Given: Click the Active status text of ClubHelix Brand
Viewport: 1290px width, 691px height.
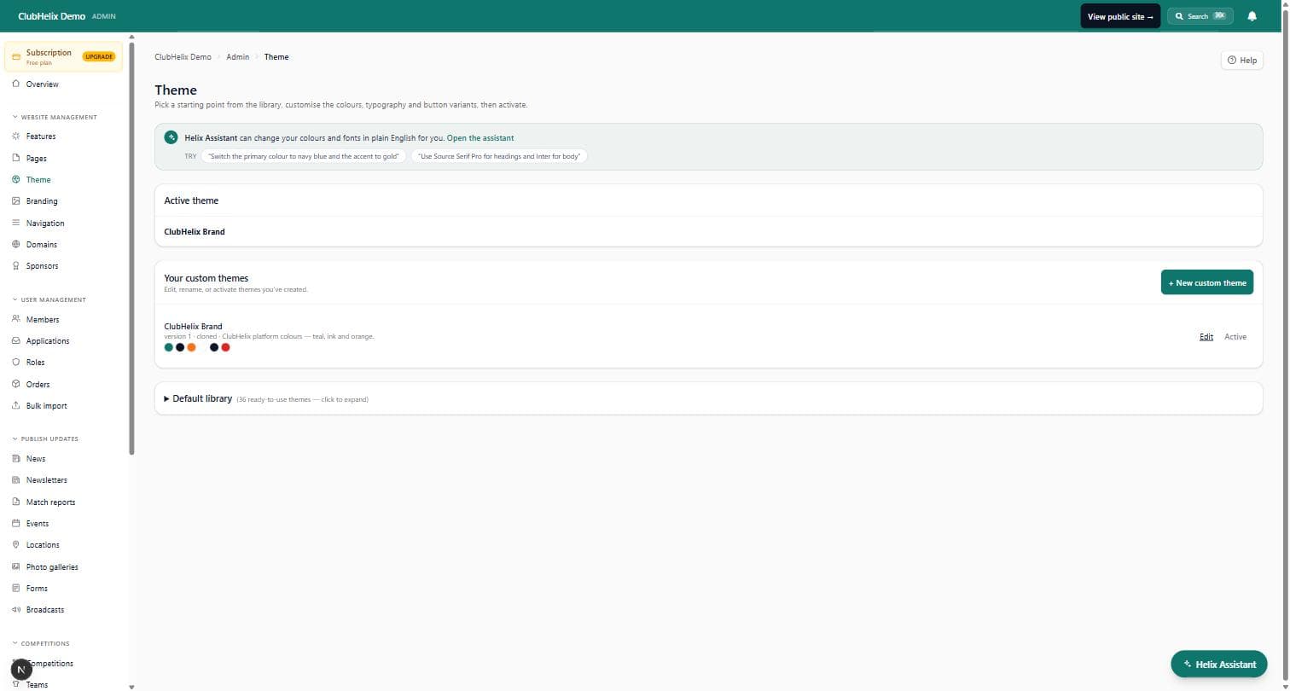Looking at the screenshot, I should pyautogui.click(x=1235, y=336).
